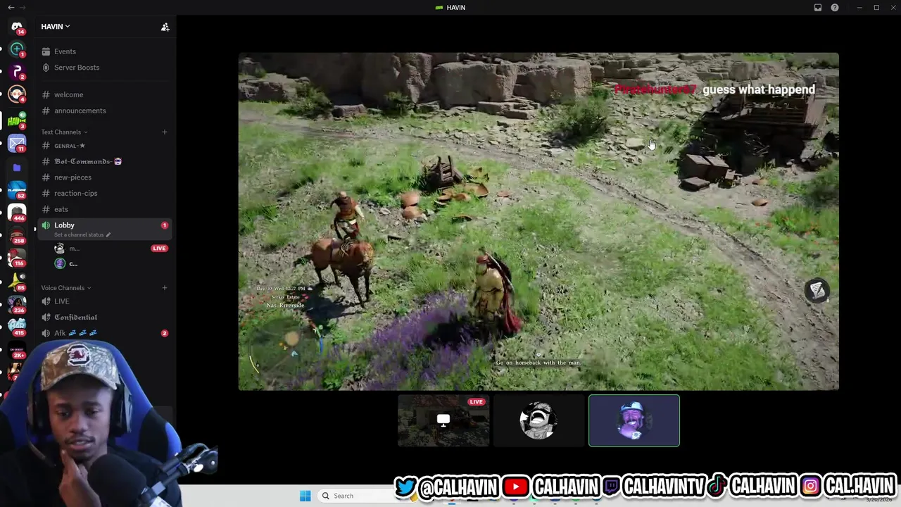
Task: Click the overlay icon on stream's right
Action: (x=817, y=290)
